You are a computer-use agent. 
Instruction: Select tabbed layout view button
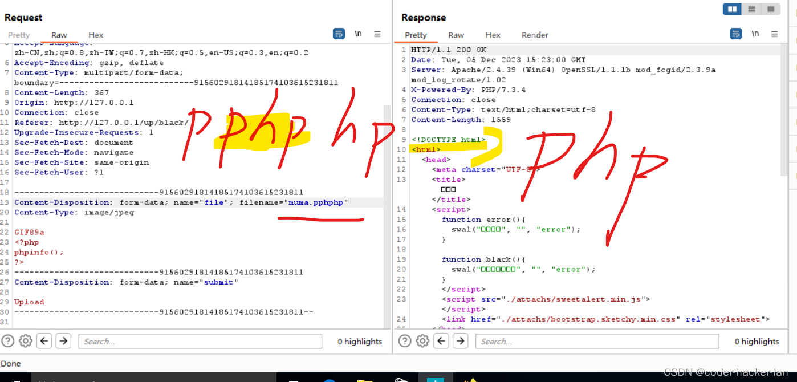(x=771, y=9)
